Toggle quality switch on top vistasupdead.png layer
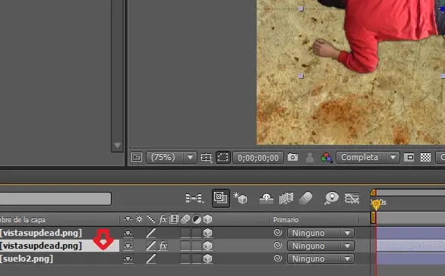This screenshot has height=276, width=445. click(x=151, y=233)
